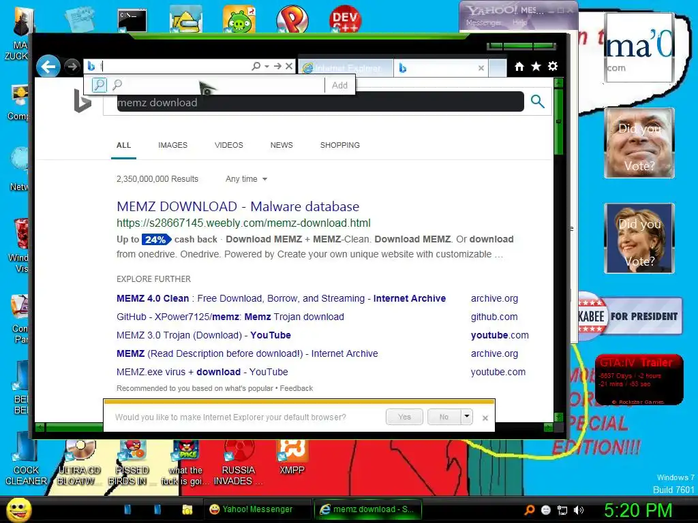This screenshot has height=523, width=698.
Task: Open MEMZ 4.0 Clean Internet Archive link
Action: point(281,298)
